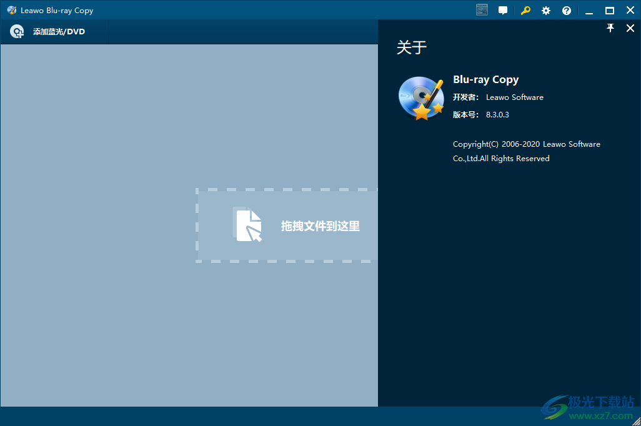Click the 添加蓝光/DVD label text
641x426 pixels.
coord(59,31)
